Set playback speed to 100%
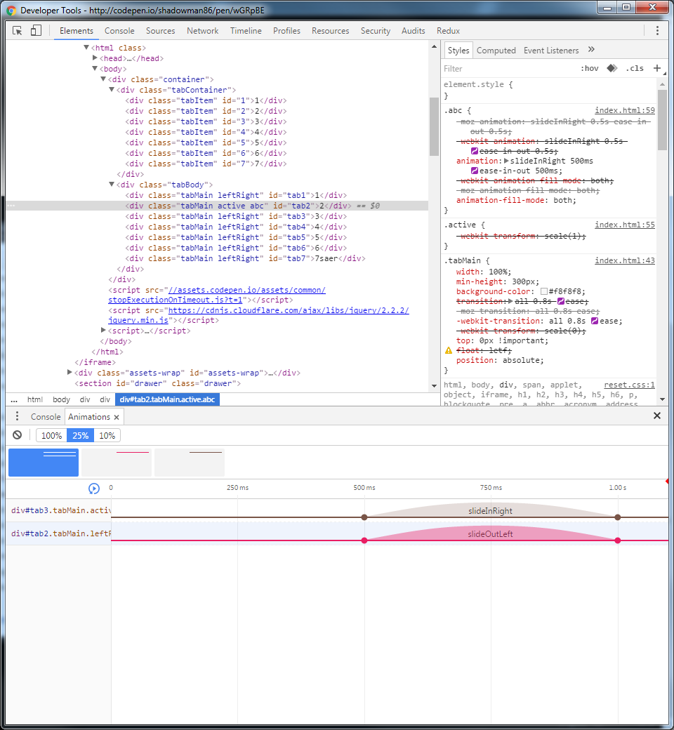The width and height of the screenshot is (674, 730). pyautogui.click(x=51, y=435)
